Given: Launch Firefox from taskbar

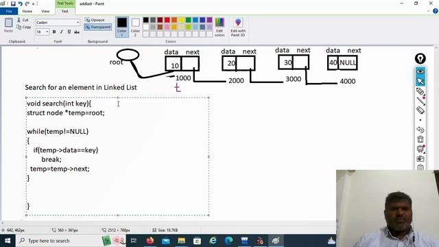Looking at the screenshot, I should (x=150, y=241).
